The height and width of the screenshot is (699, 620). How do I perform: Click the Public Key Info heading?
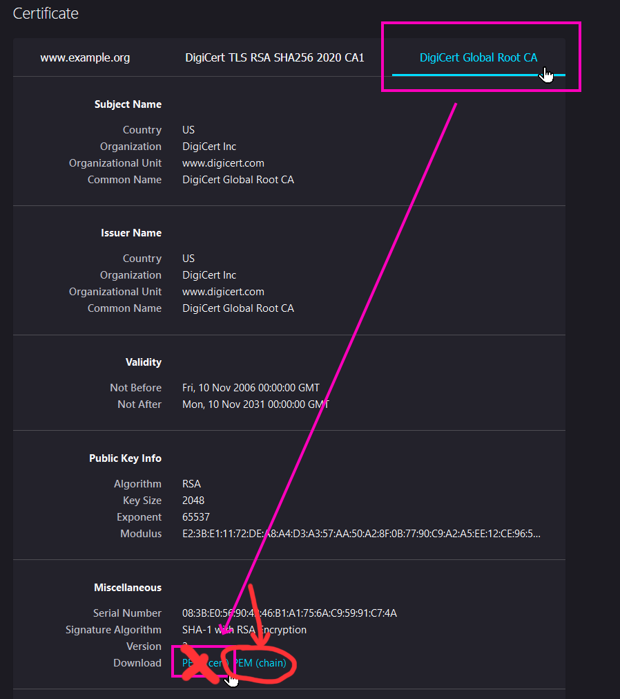coord(125,458)
